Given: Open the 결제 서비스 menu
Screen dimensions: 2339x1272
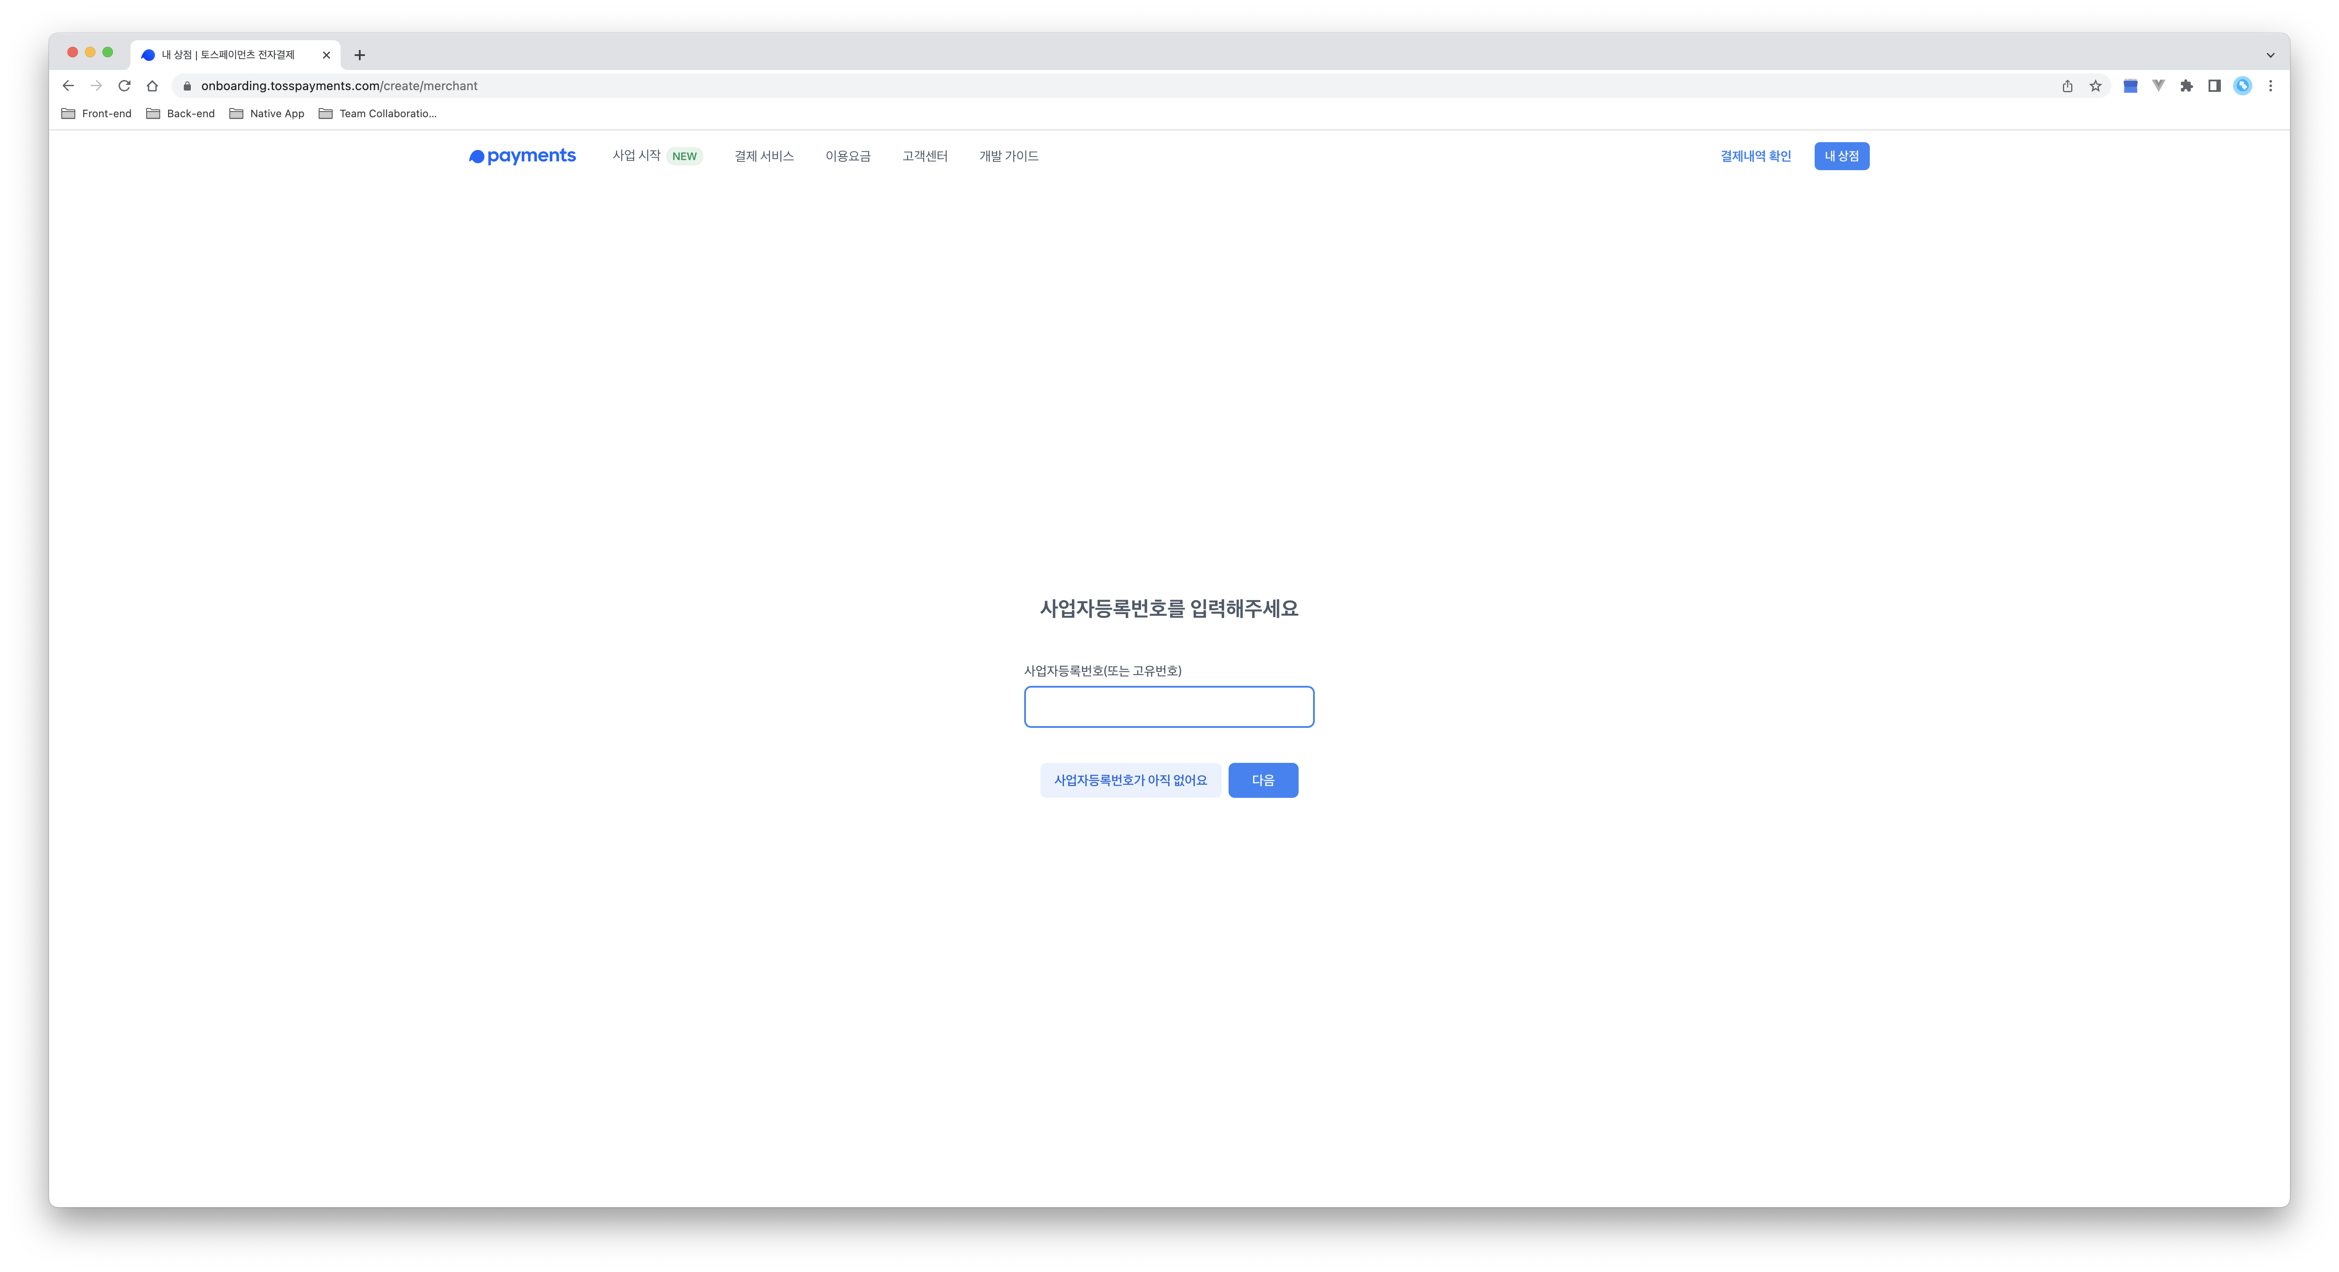Looking at the screenshot, I should (764, 156).
